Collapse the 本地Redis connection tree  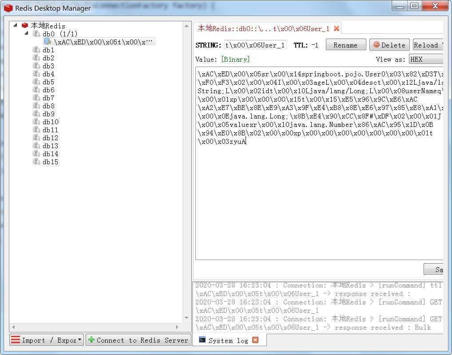pos(16,25)
